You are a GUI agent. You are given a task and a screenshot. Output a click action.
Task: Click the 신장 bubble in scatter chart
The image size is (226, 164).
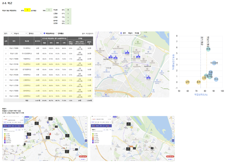[x=204, y=78]
